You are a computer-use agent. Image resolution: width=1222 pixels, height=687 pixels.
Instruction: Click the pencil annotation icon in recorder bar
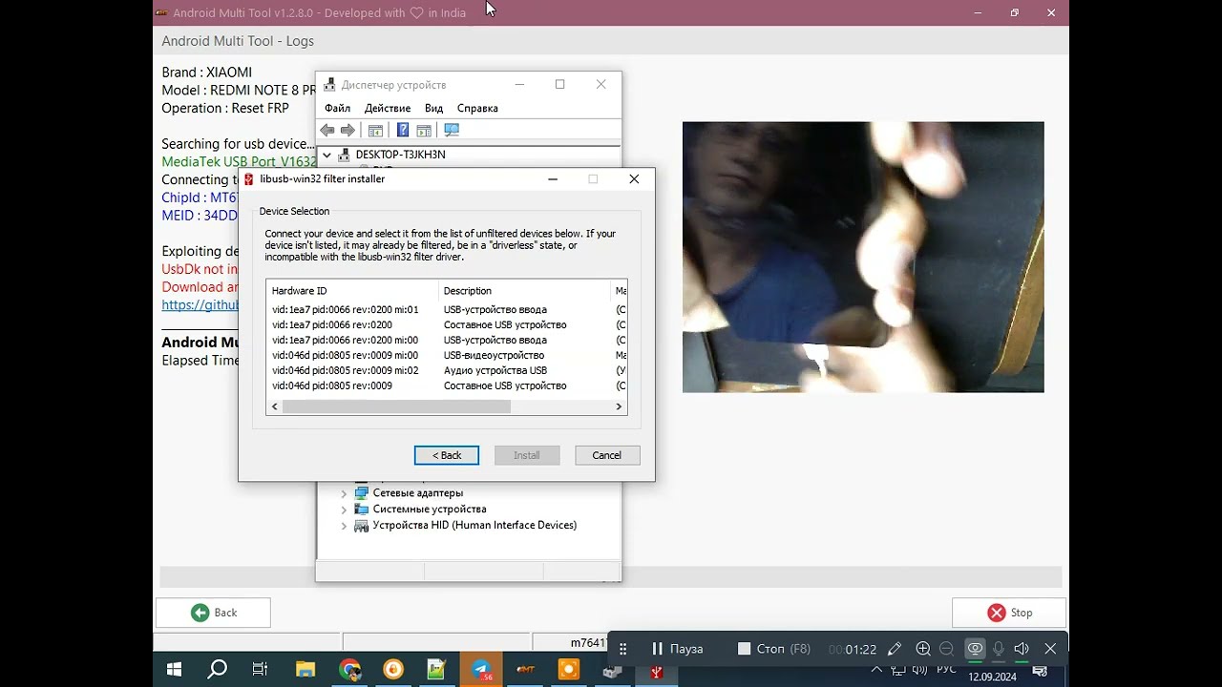895,649
